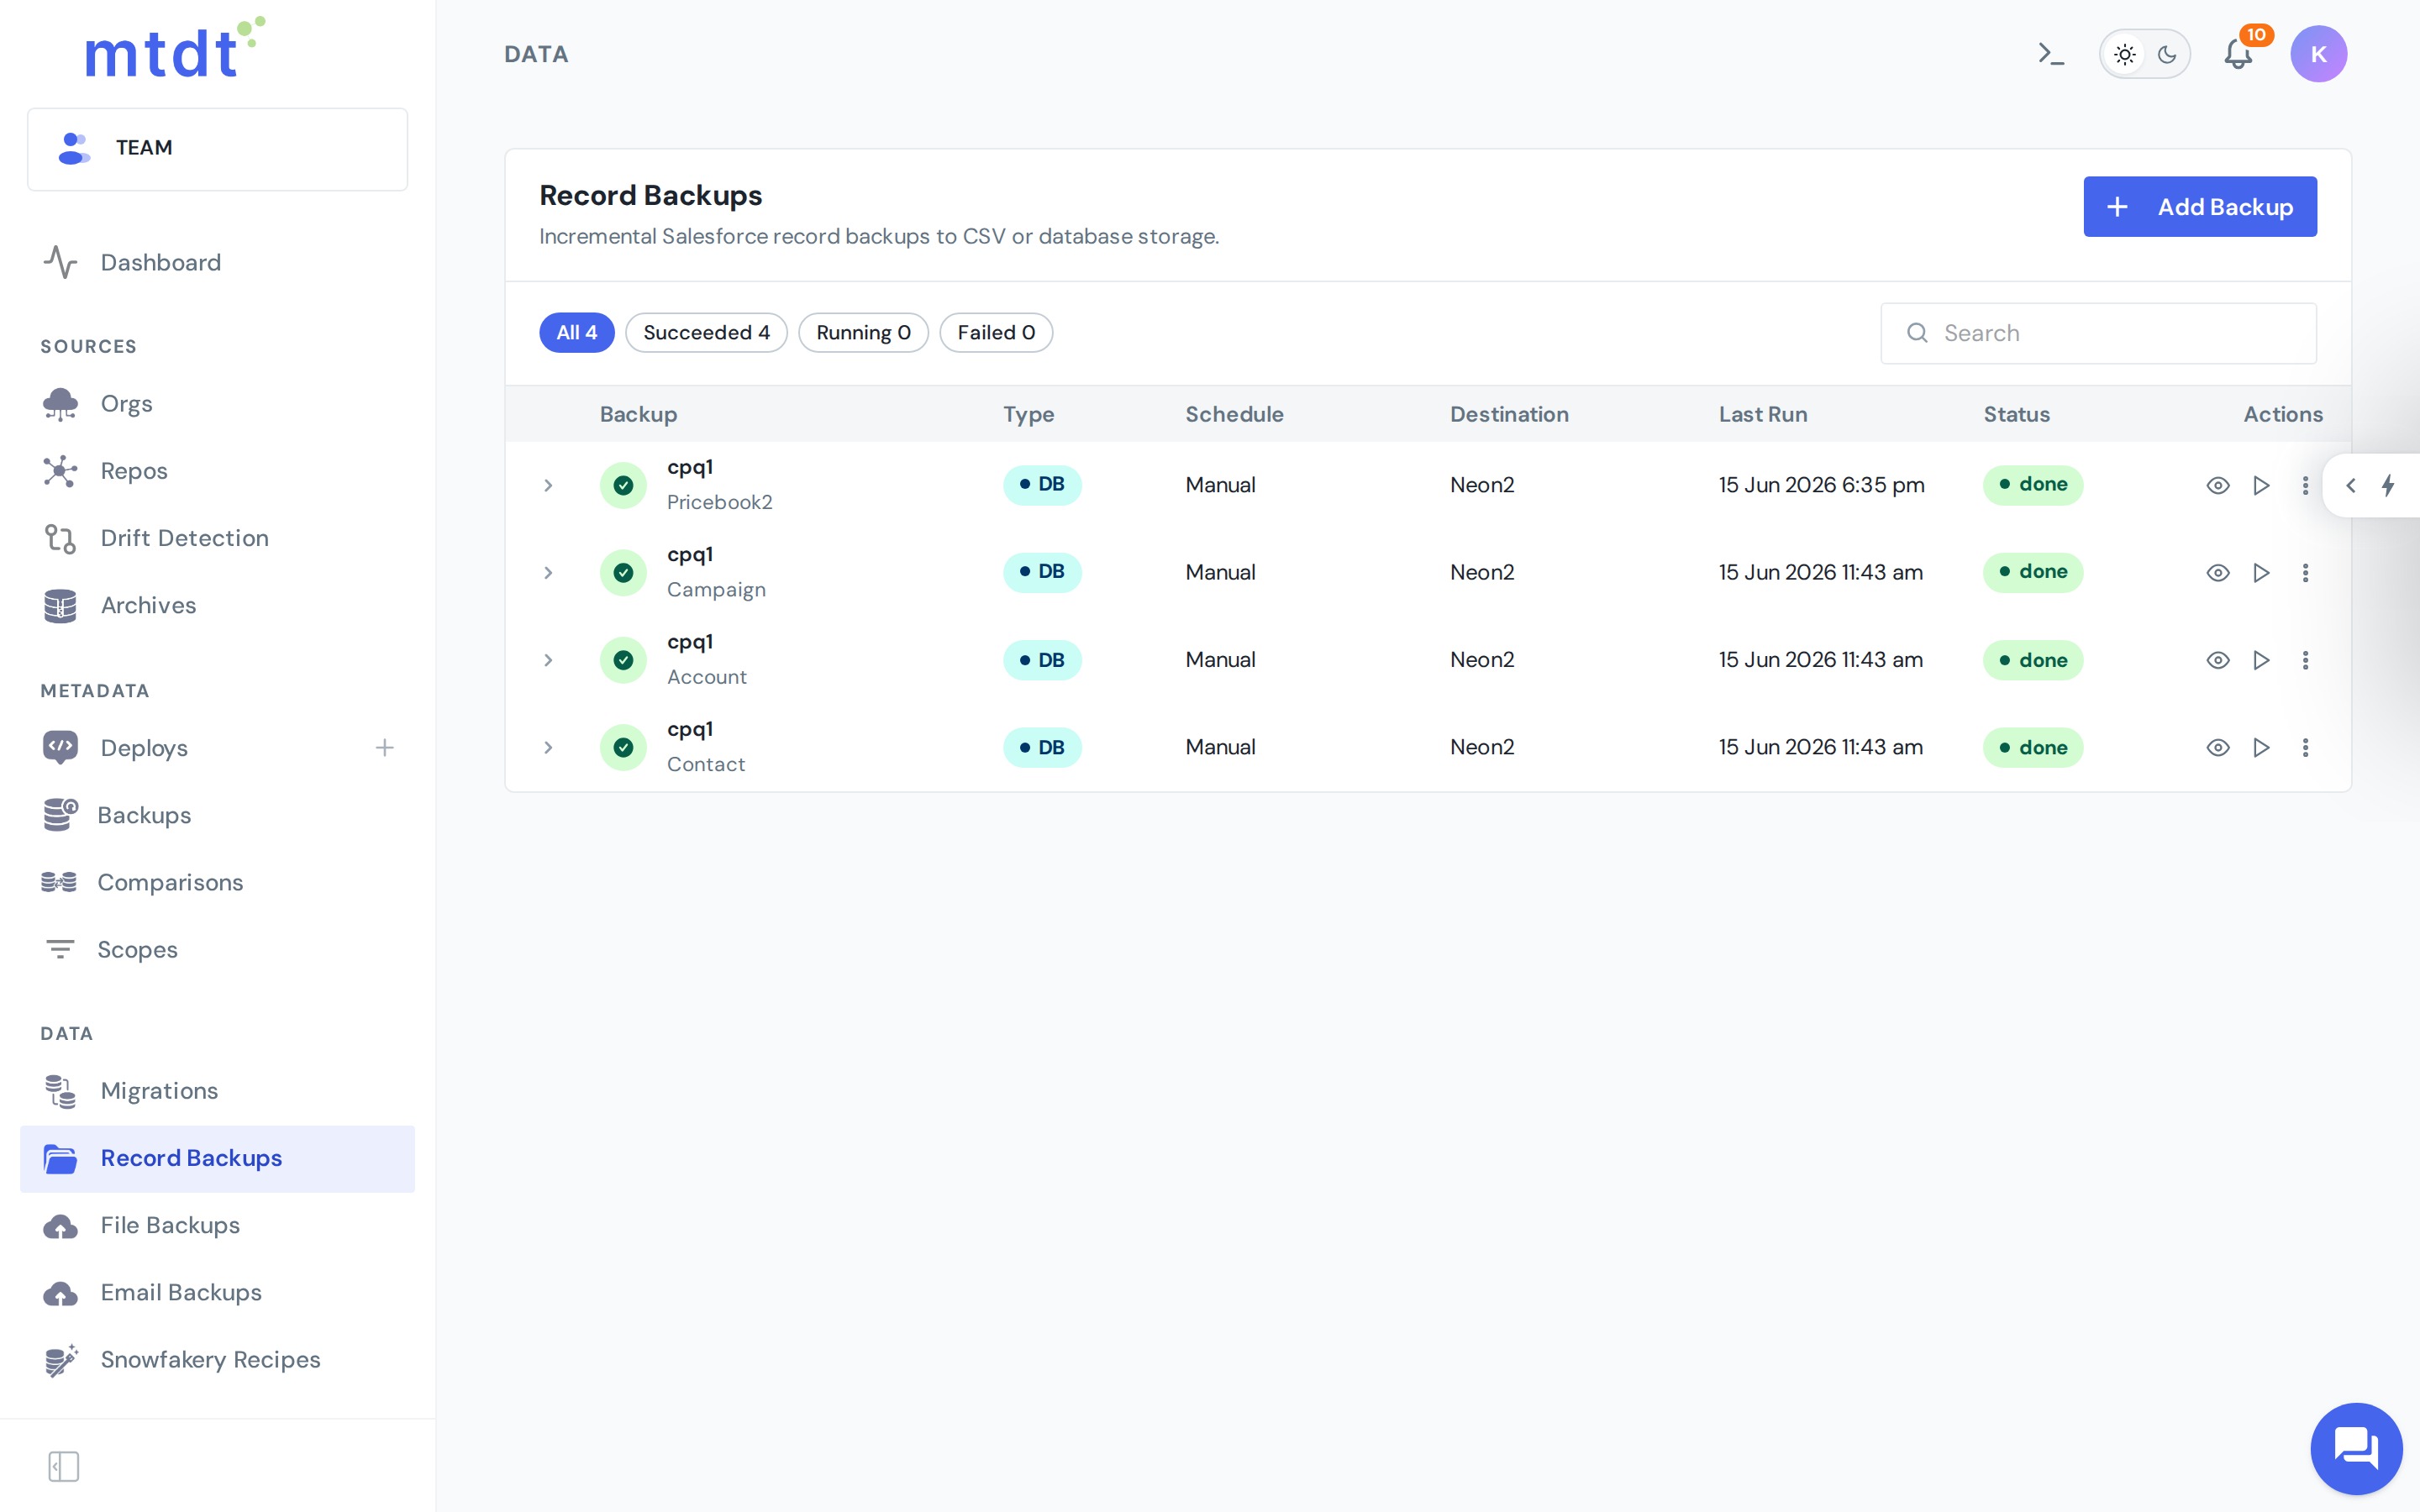Screen dimensions: 2420x1512
Task: Click Account row success check icon
Action: tap(623, 660)
